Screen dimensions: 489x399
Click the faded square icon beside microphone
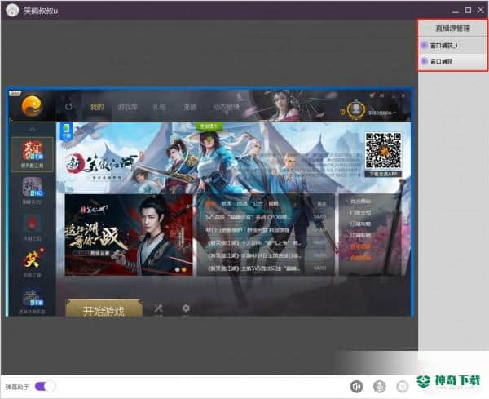403,387
